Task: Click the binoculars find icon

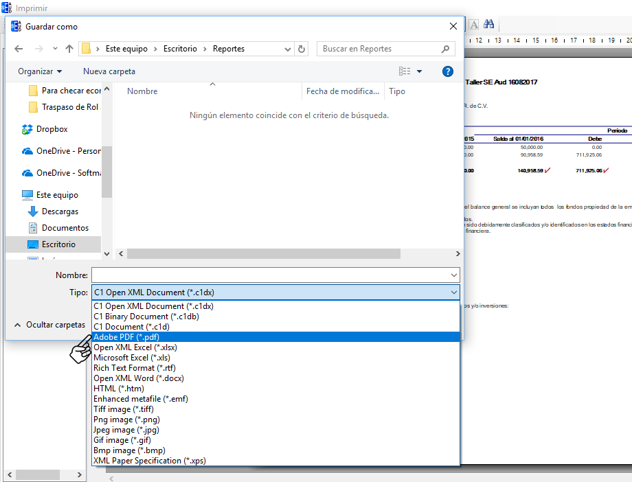Action: 489,25
